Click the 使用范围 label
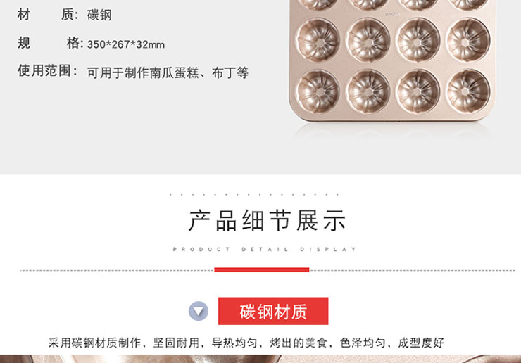 coord(47,71)
